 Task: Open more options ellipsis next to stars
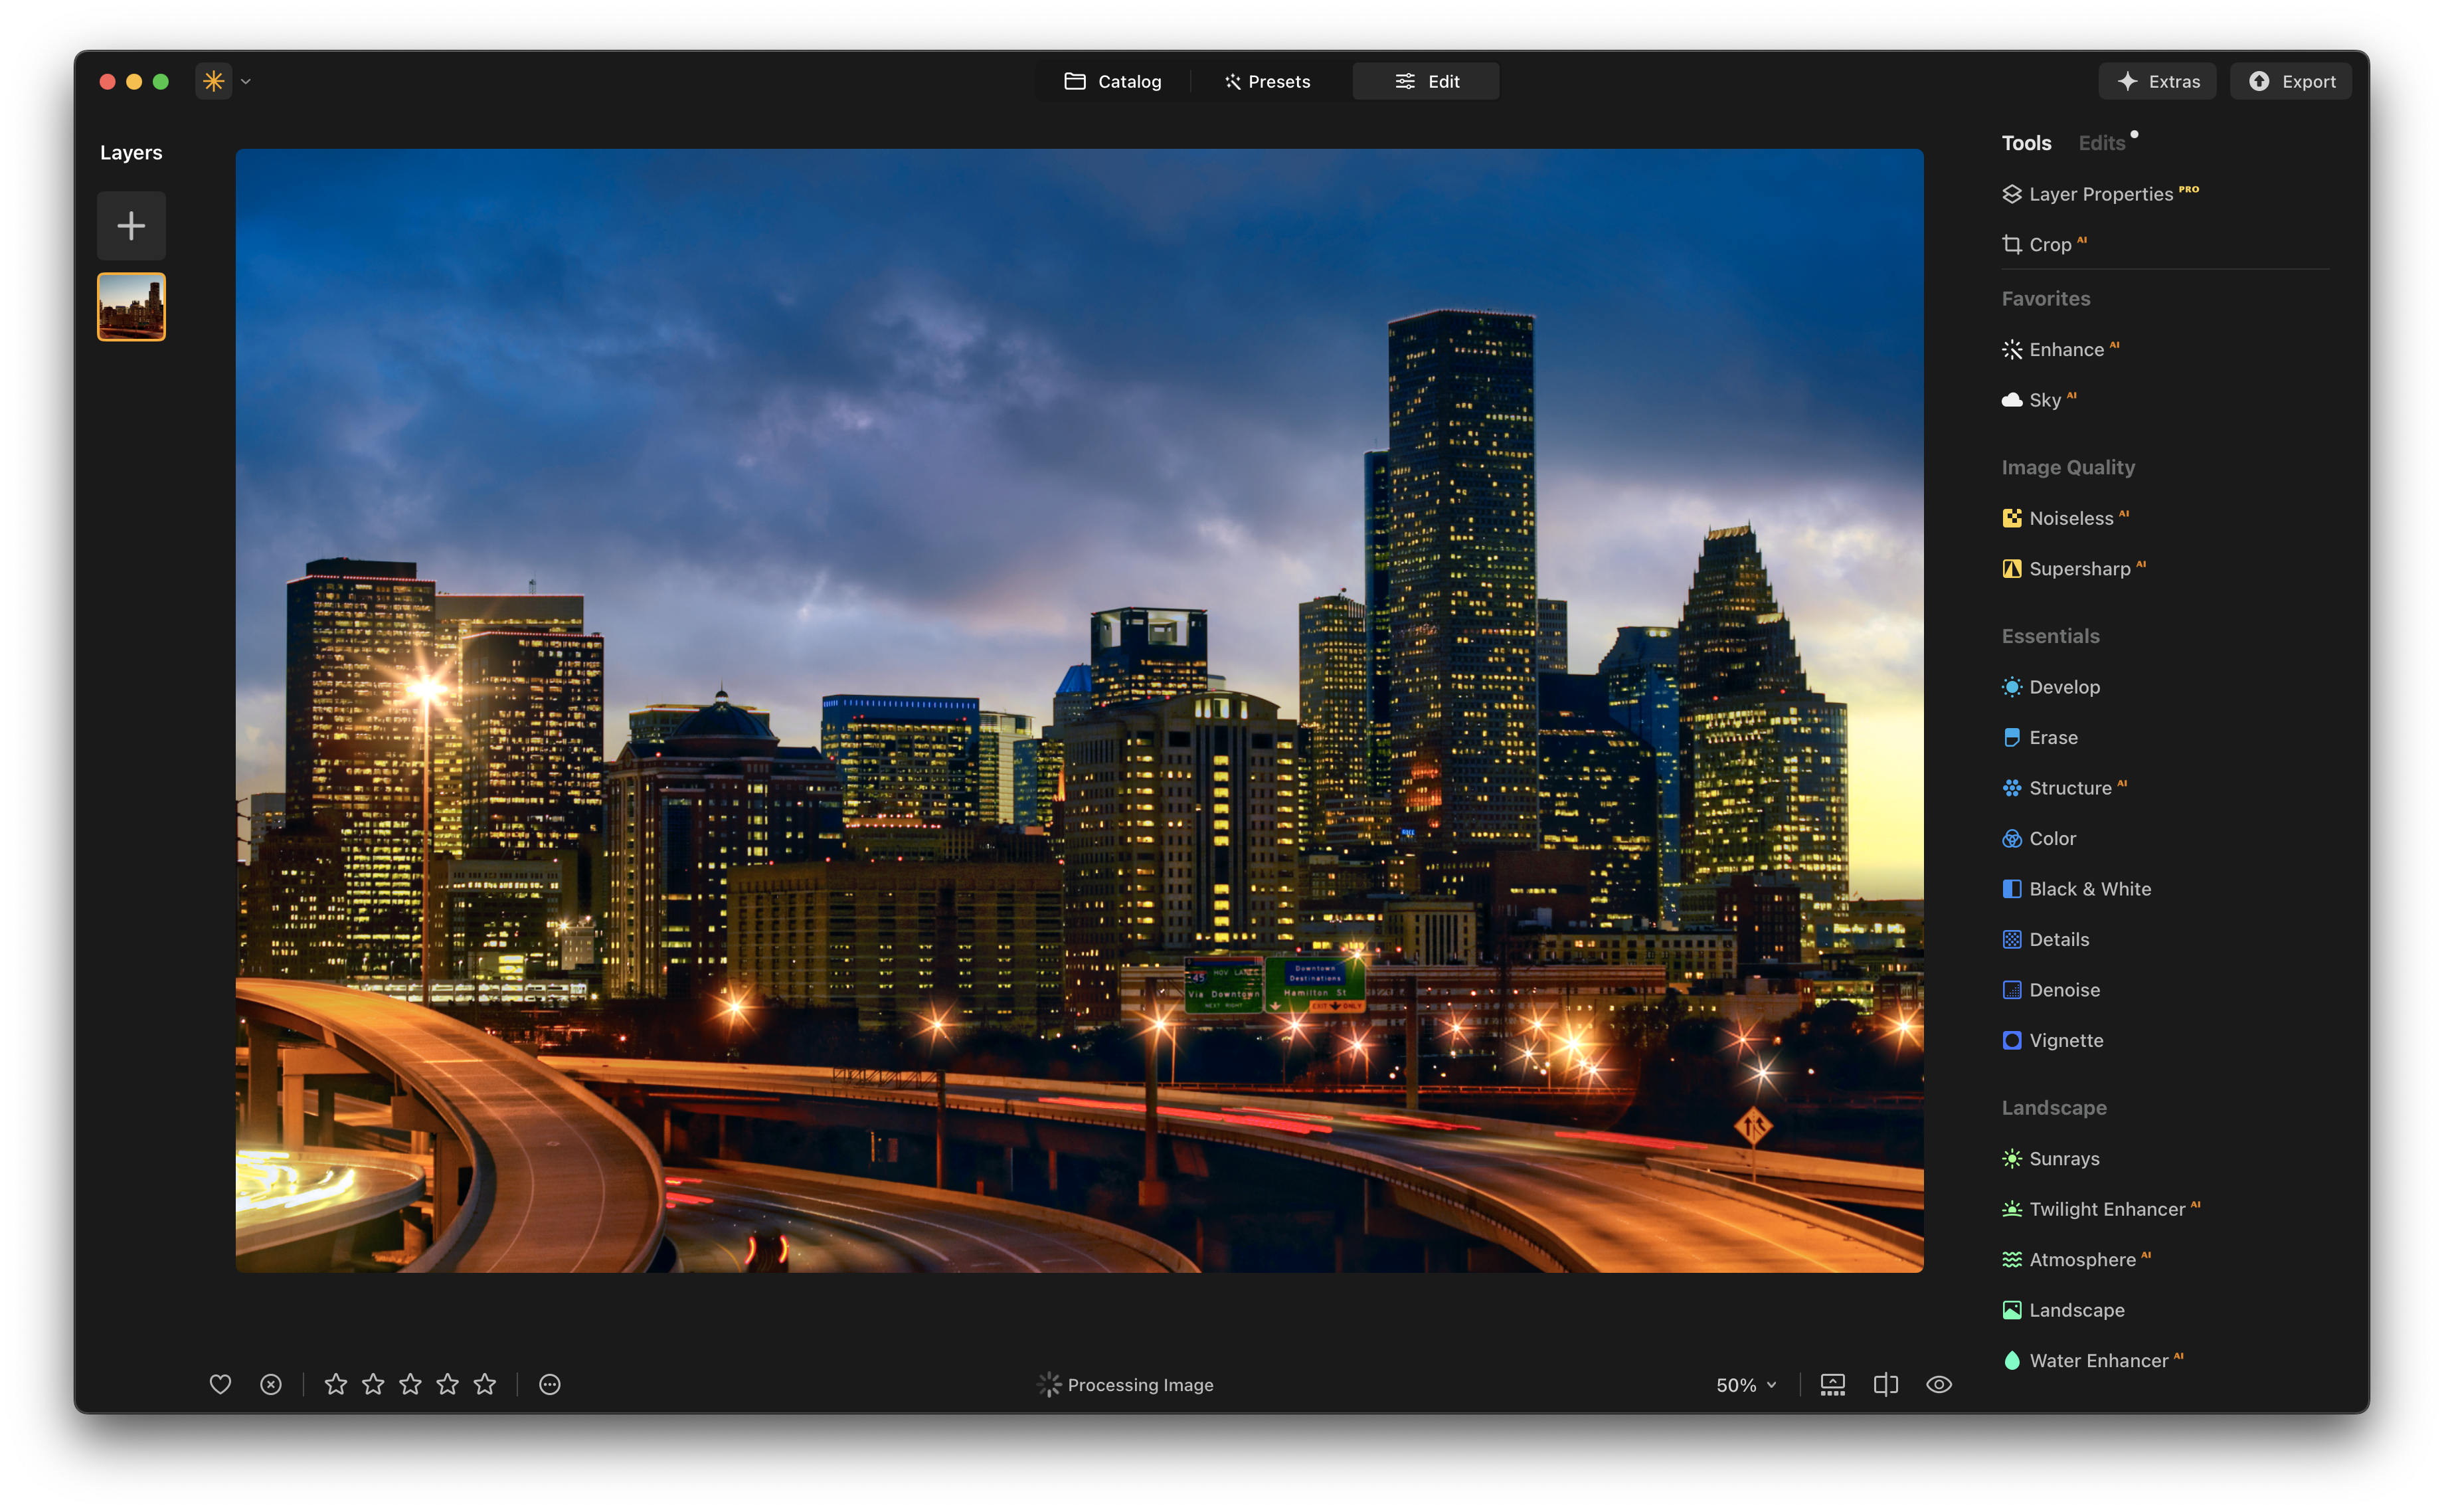pyautogui.click(x=550, y=1384)
